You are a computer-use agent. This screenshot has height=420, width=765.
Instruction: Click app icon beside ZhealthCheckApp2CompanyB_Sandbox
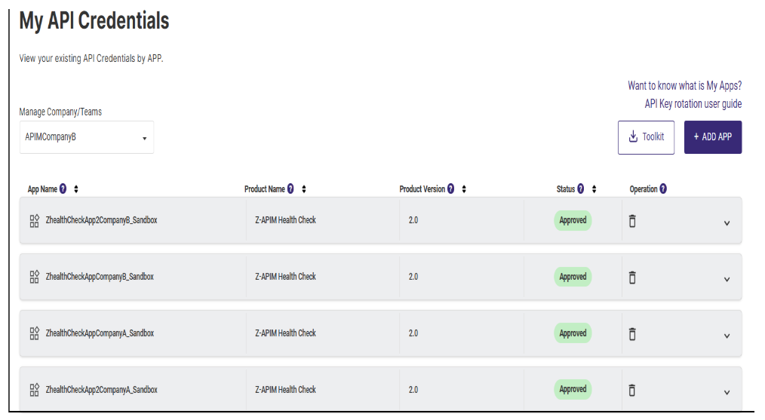click(34, 221)
